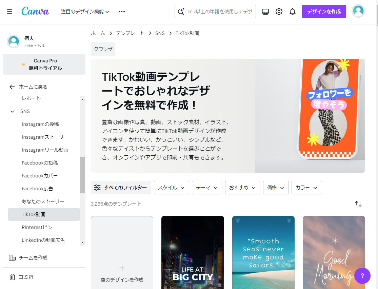Viewport: 378px width, 289px height.
Task: Open the desktop app download icon
Action: tap(265, 12)
